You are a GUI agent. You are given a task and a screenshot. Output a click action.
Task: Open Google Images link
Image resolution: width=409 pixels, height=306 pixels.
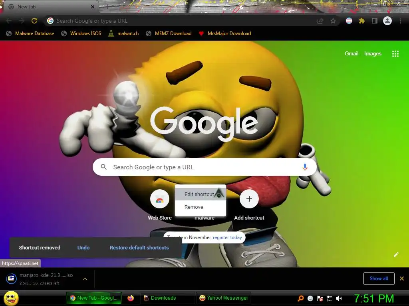[x=373, y=54]
